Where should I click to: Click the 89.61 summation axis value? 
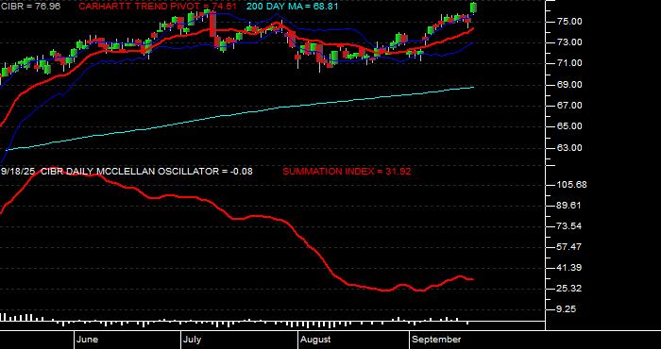(x=570, y=206)
